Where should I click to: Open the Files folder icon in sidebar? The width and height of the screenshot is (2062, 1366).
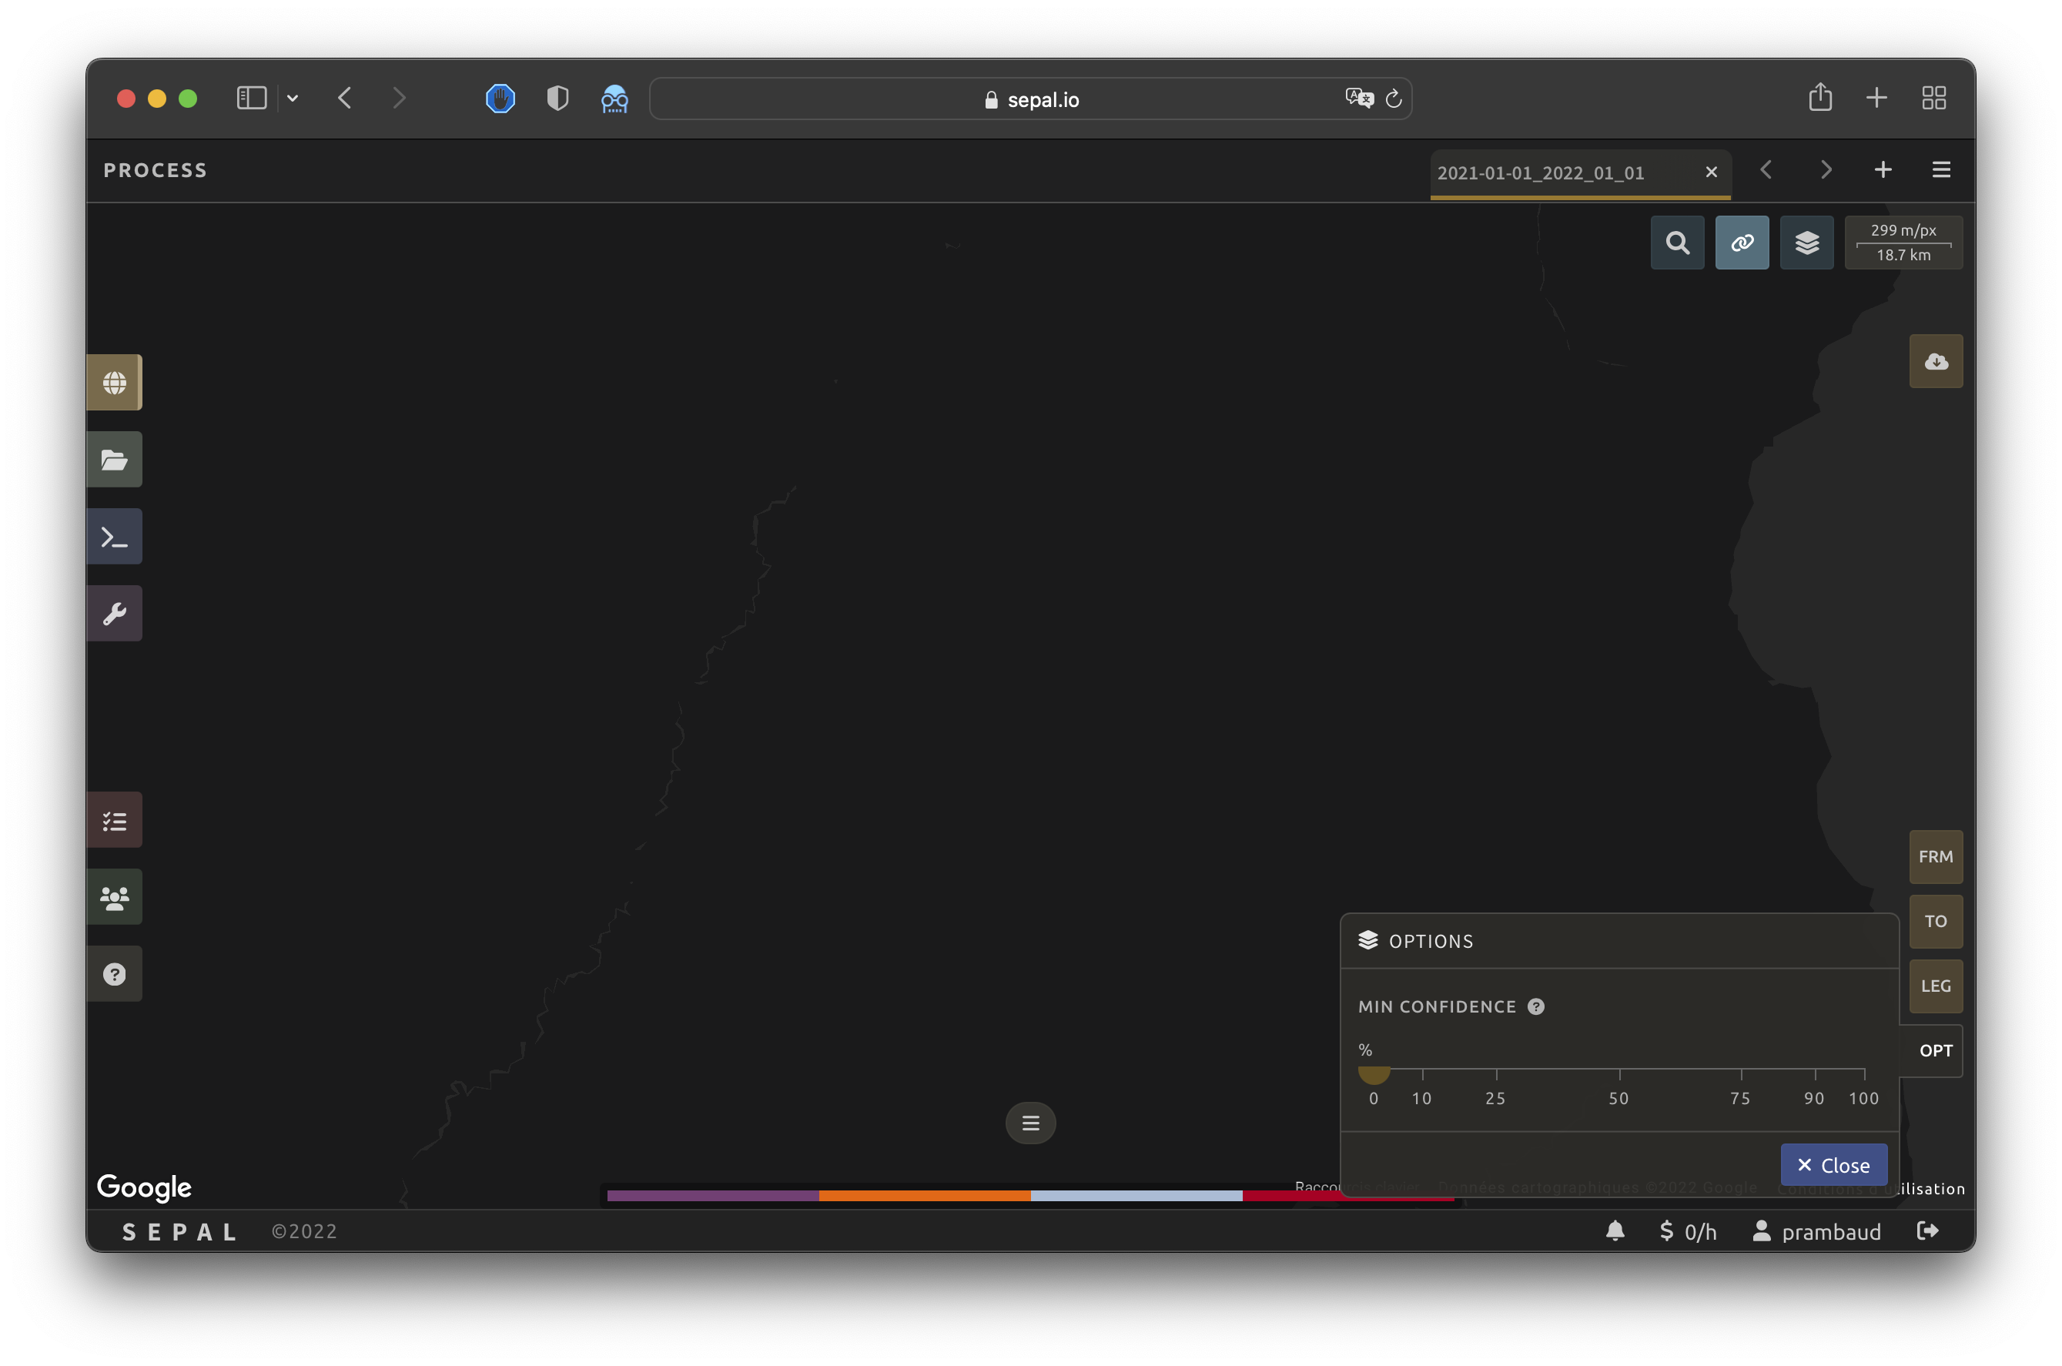click(x=114, y=459)
